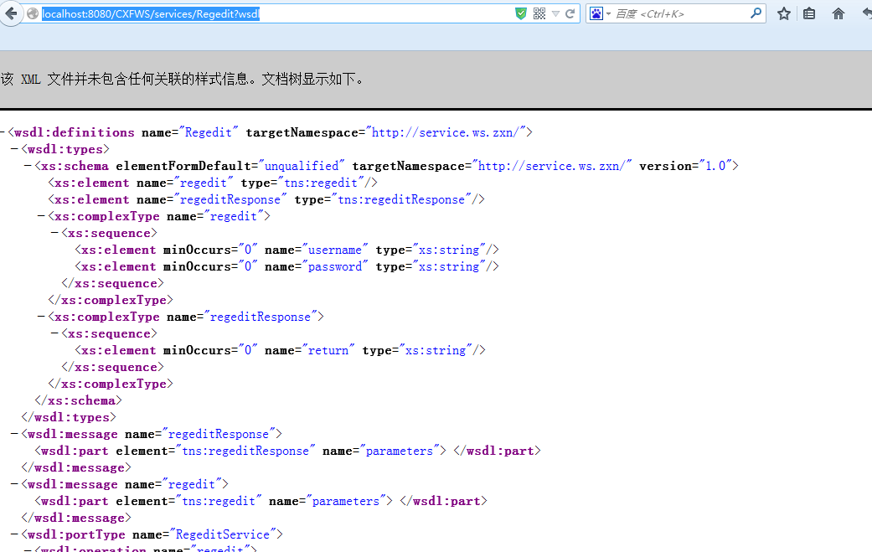Click "tns:regedit" element value in wsdl:part
872x552 pixels.
(x=219, y=501)
